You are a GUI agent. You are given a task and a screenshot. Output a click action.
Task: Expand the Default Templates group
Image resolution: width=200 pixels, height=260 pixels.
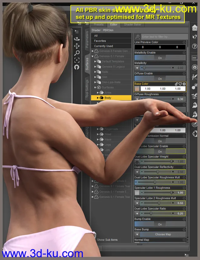tap(95, 62)
